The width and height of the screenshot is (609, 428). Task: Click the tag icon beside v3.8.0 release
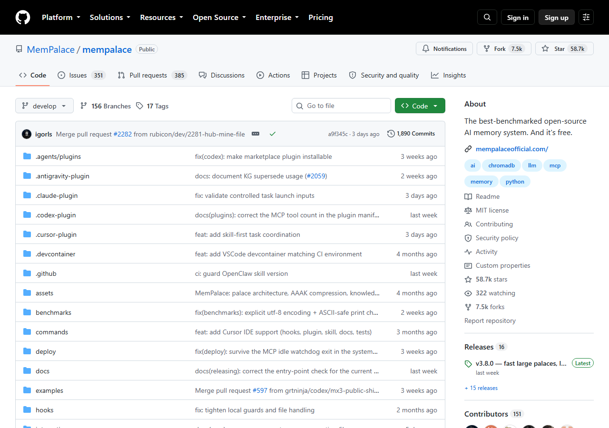(x=468, y=364)
